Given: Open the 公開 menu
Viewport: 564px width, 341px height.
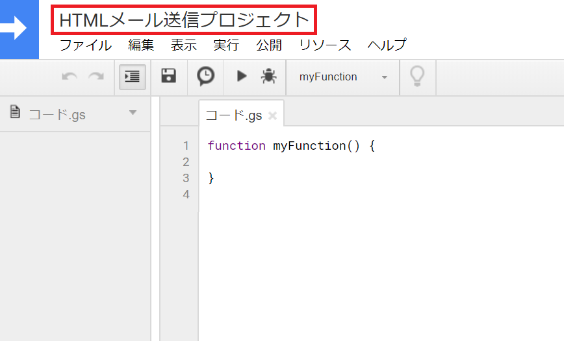Looking at the screenshot, I should tap(269, 45).
